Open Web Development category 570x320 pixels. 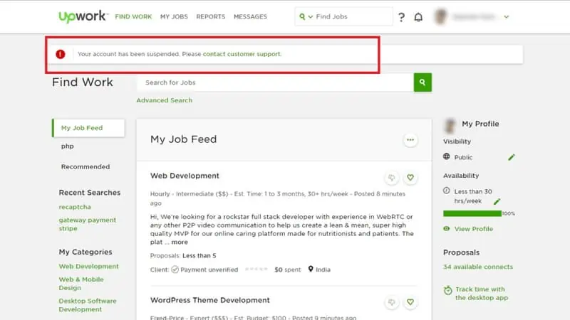click(x=88, y=266)
